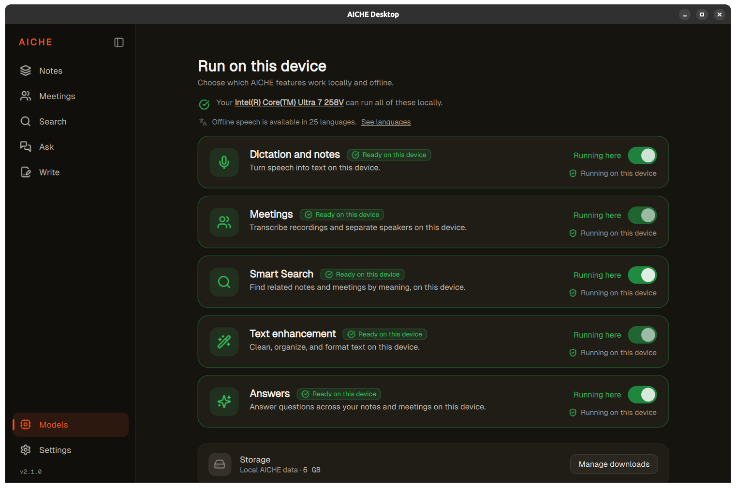The height and width of the screenshot is (488, 736).
Task: Click Answers' Ready on this device badge
Action: tap(339, 394)
